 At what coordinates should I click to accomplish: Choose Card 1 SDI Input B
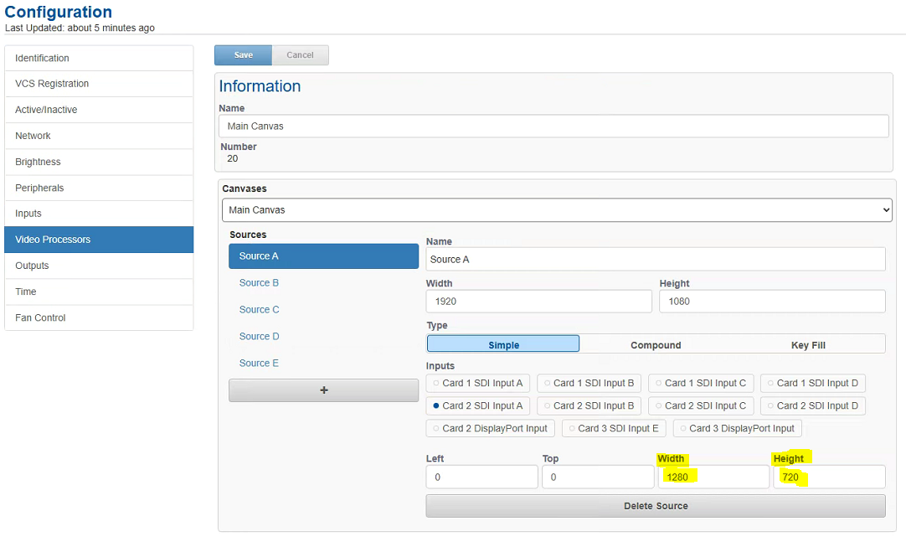tap(589, 383)
